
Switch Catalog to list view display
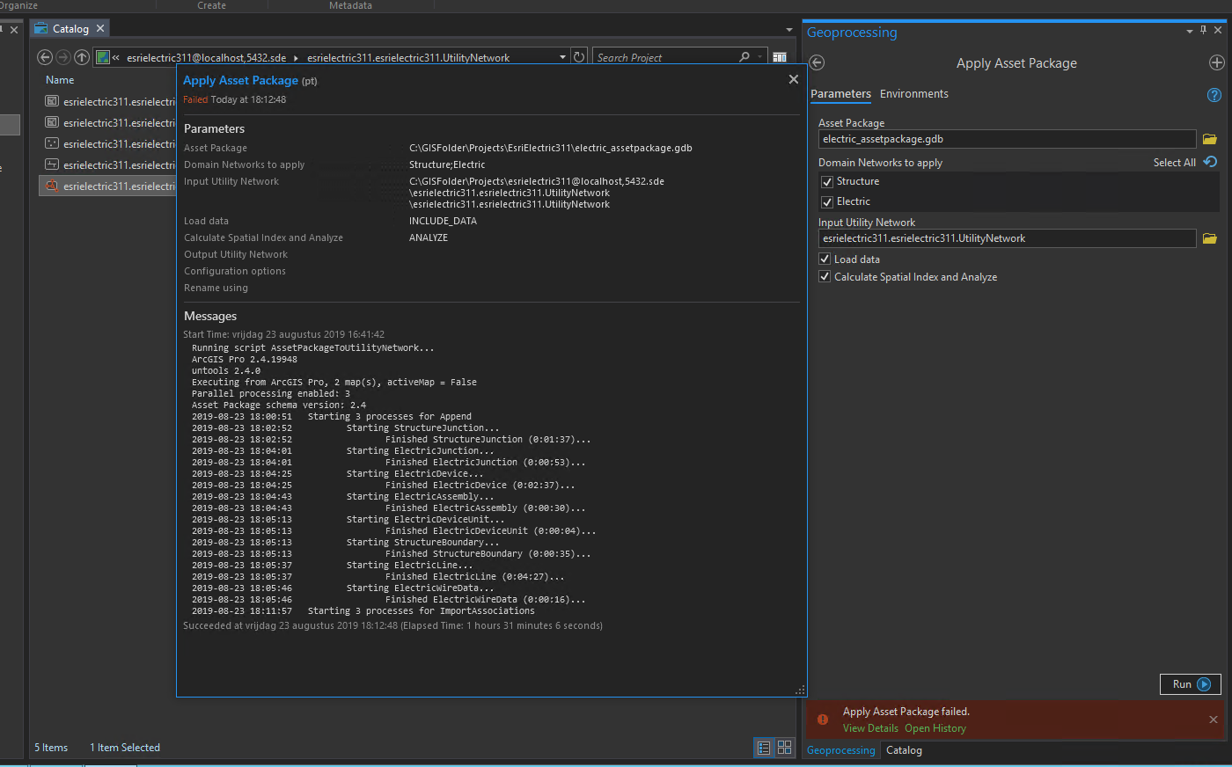[x=764, y=748]
